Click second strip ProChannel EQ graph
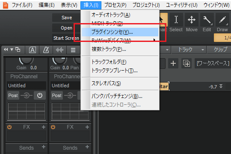The image size is (231, 154). coord(70,111)
